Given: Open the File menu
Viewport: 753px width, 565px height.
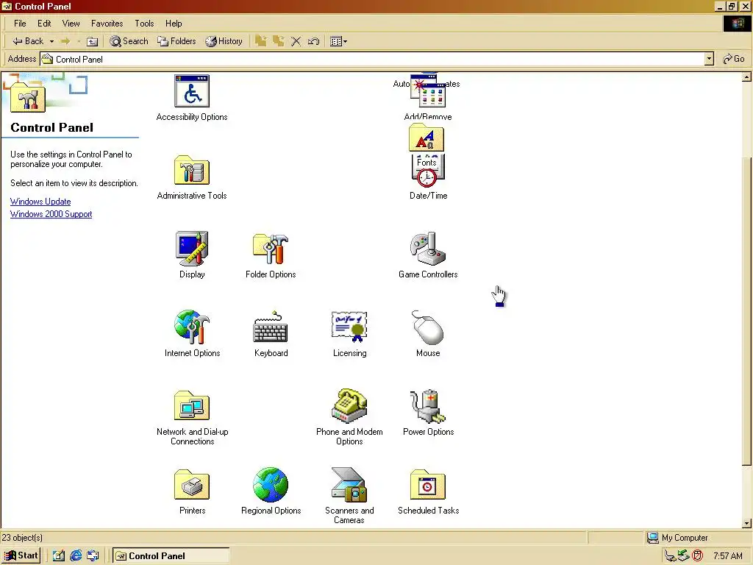Looking at the screenshot, I should pos(20,23).
